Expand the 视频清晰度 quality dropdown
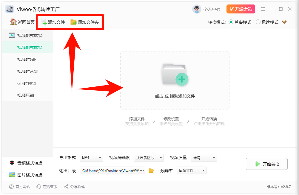The height and width of the screenshot is (195, 299). pos(149,158)
